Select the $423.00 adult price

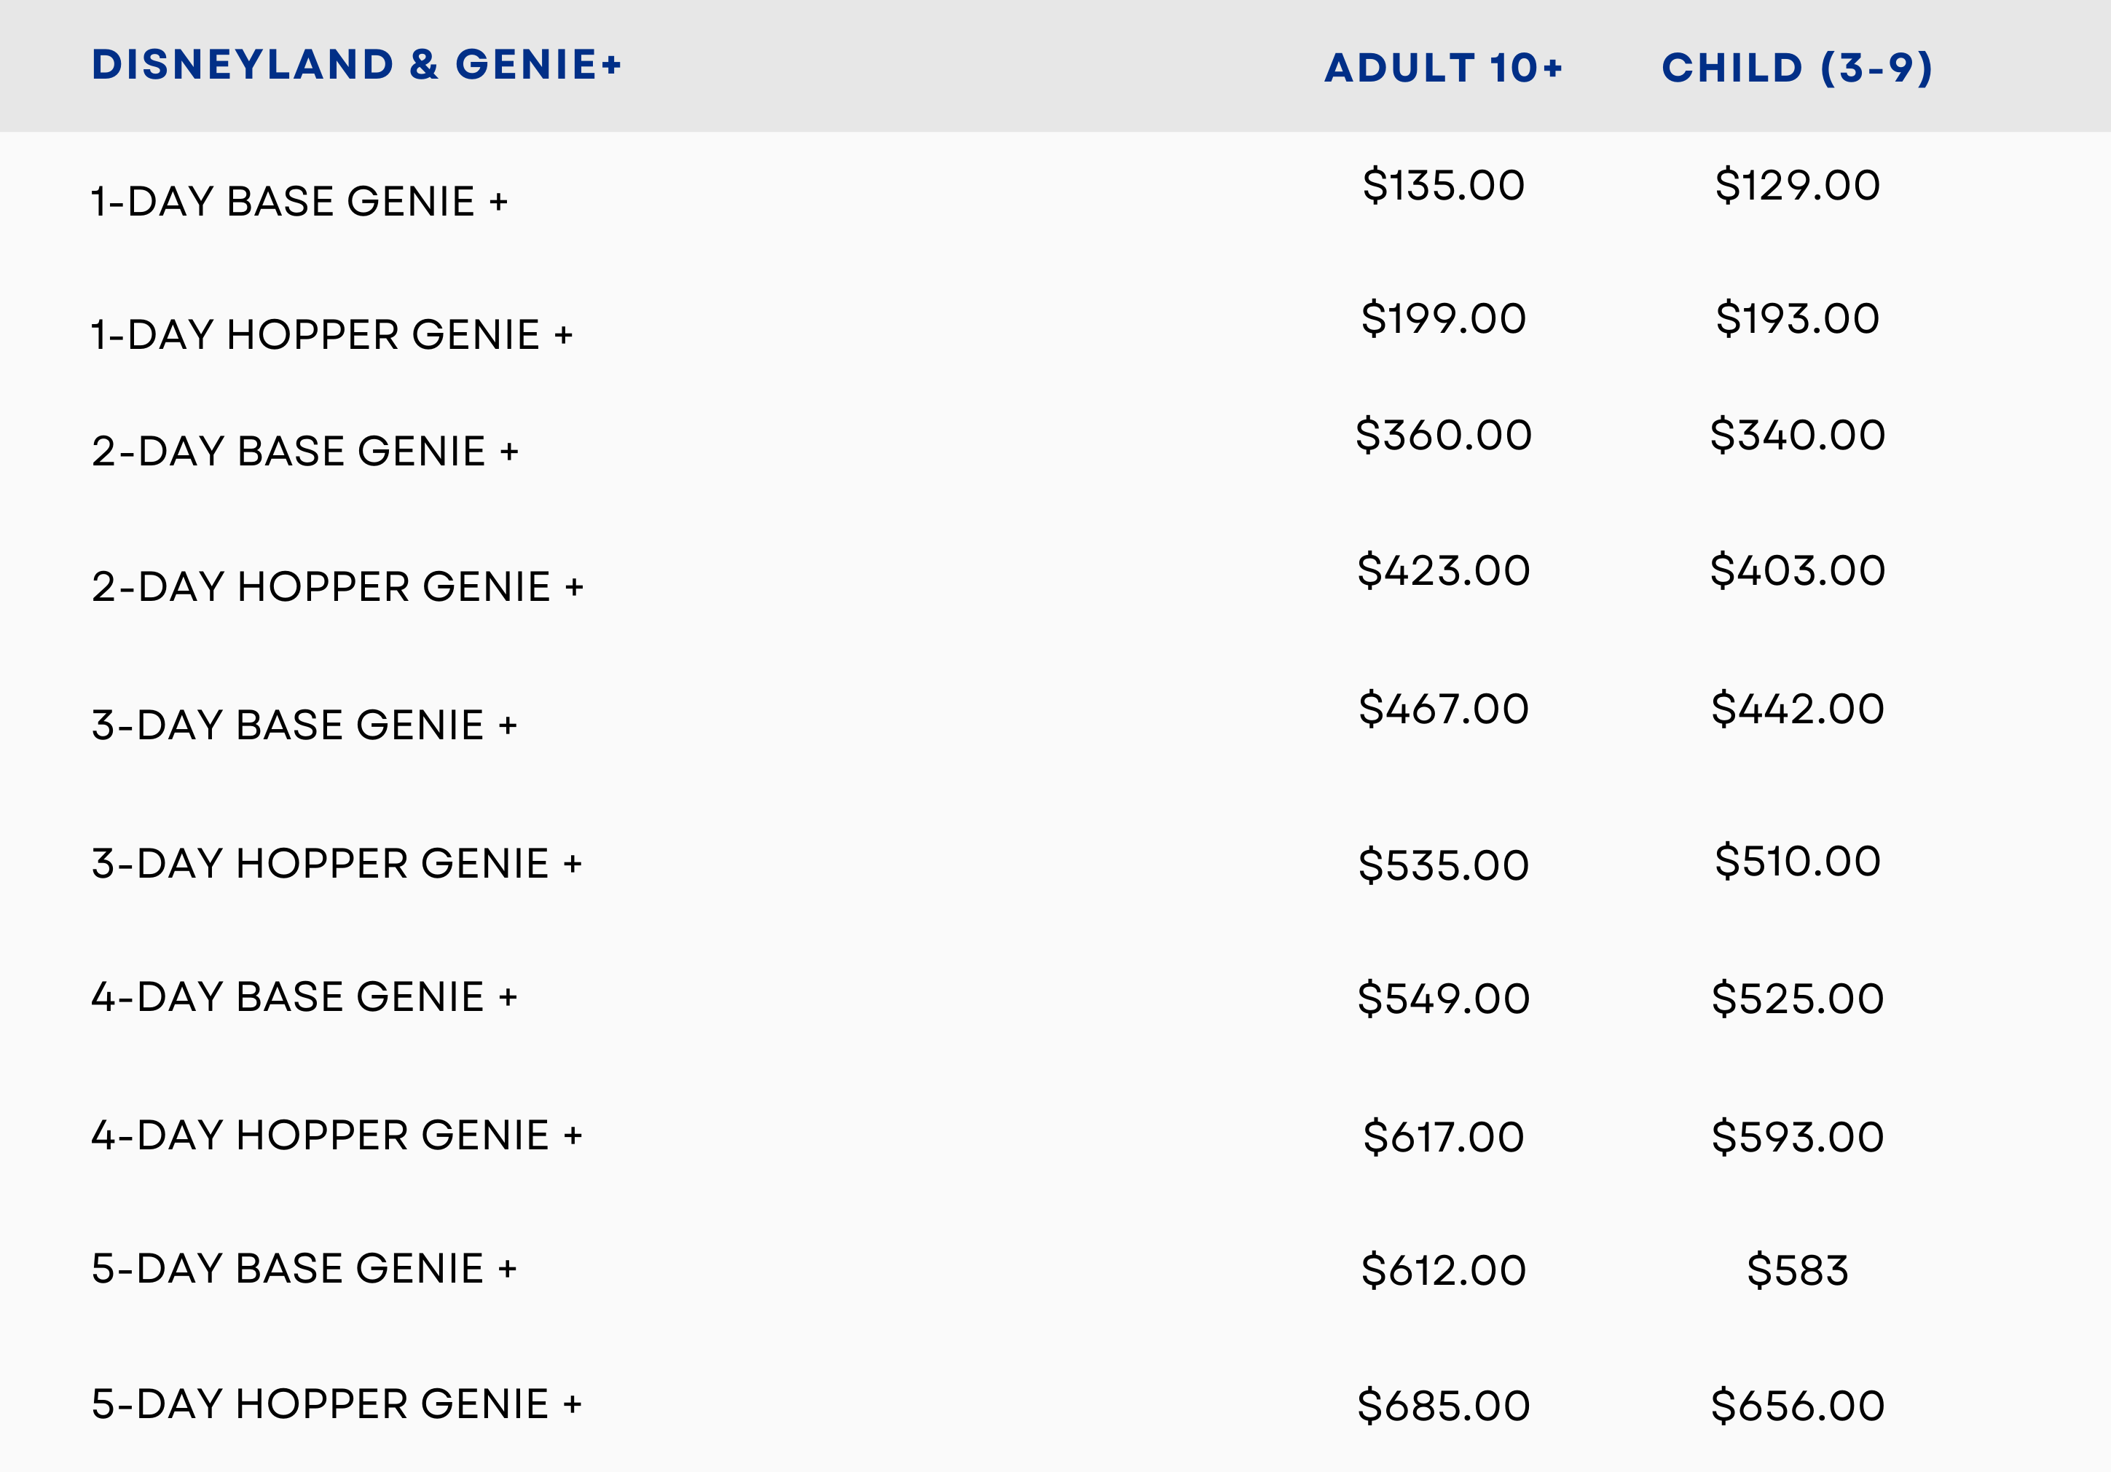[1444, 571]
